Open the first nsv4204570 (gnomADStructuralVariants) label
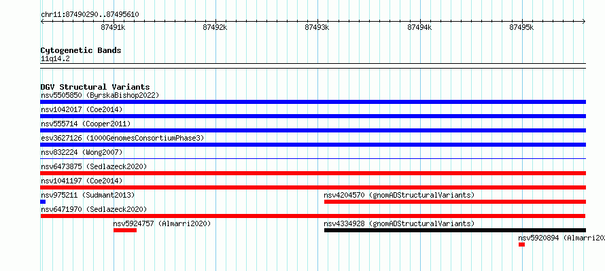Viewport: 605px width, 271px height. [399, 195]
